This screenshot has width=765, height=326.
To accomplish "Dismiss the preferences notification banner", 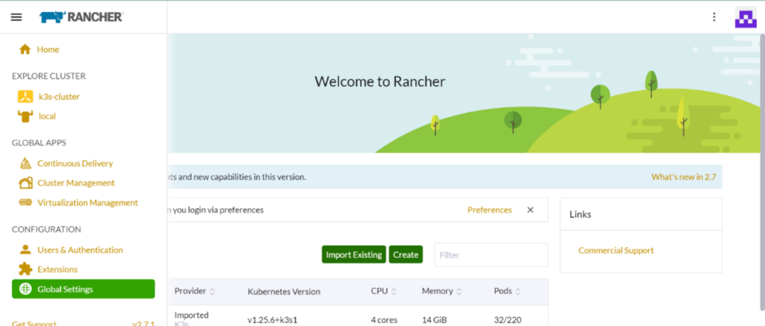I will tap(530, 210).
